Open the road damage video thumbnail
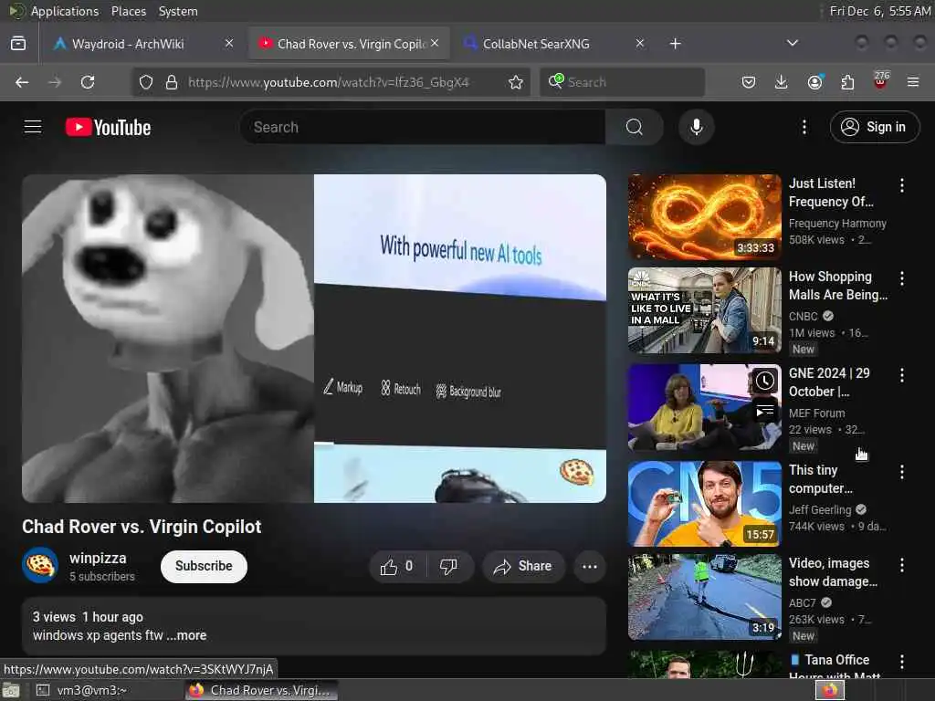Viewport: 935px width, 701px height. 704,597
